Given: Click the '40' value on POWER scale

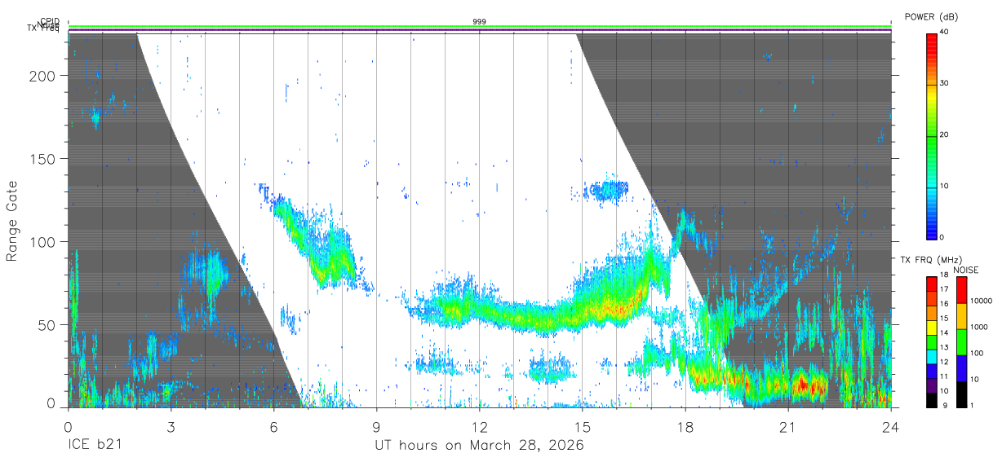Looking at the screenshot, I should point(945,33).
